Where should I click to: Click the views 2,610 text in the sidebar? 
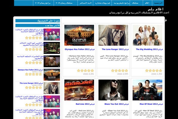point(37,60)
